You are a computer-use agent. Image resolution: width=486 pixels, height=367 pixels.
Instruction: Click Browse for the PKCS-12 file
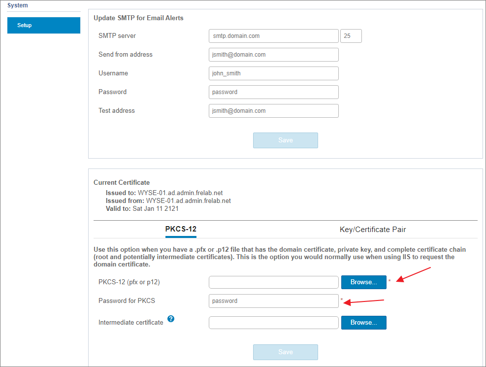click(363, 282)
